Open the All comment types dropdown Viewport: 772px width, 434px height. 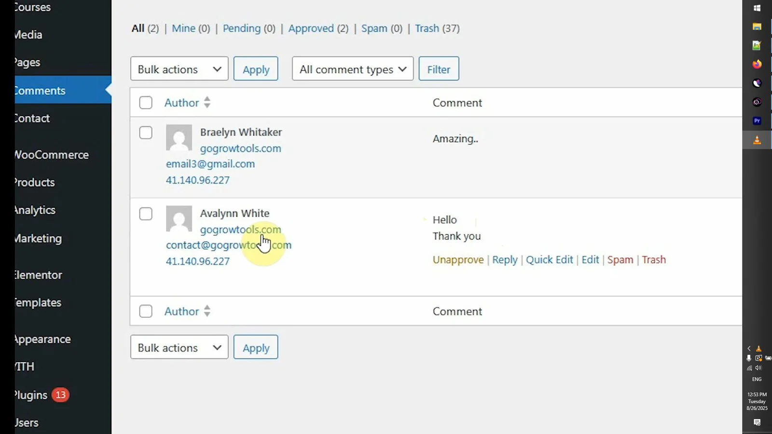coord(353,69)
